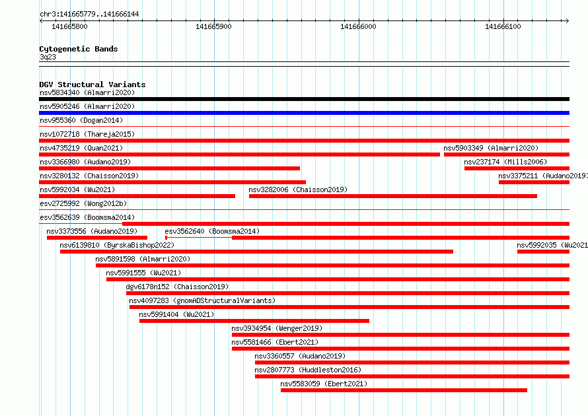Click nsv6139810 (ByrskaBishop2022) label

click(117, 245)
